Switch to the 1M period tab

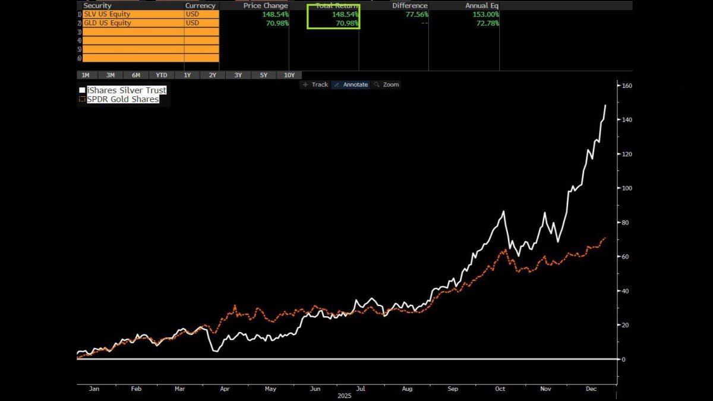click(86, 75)
